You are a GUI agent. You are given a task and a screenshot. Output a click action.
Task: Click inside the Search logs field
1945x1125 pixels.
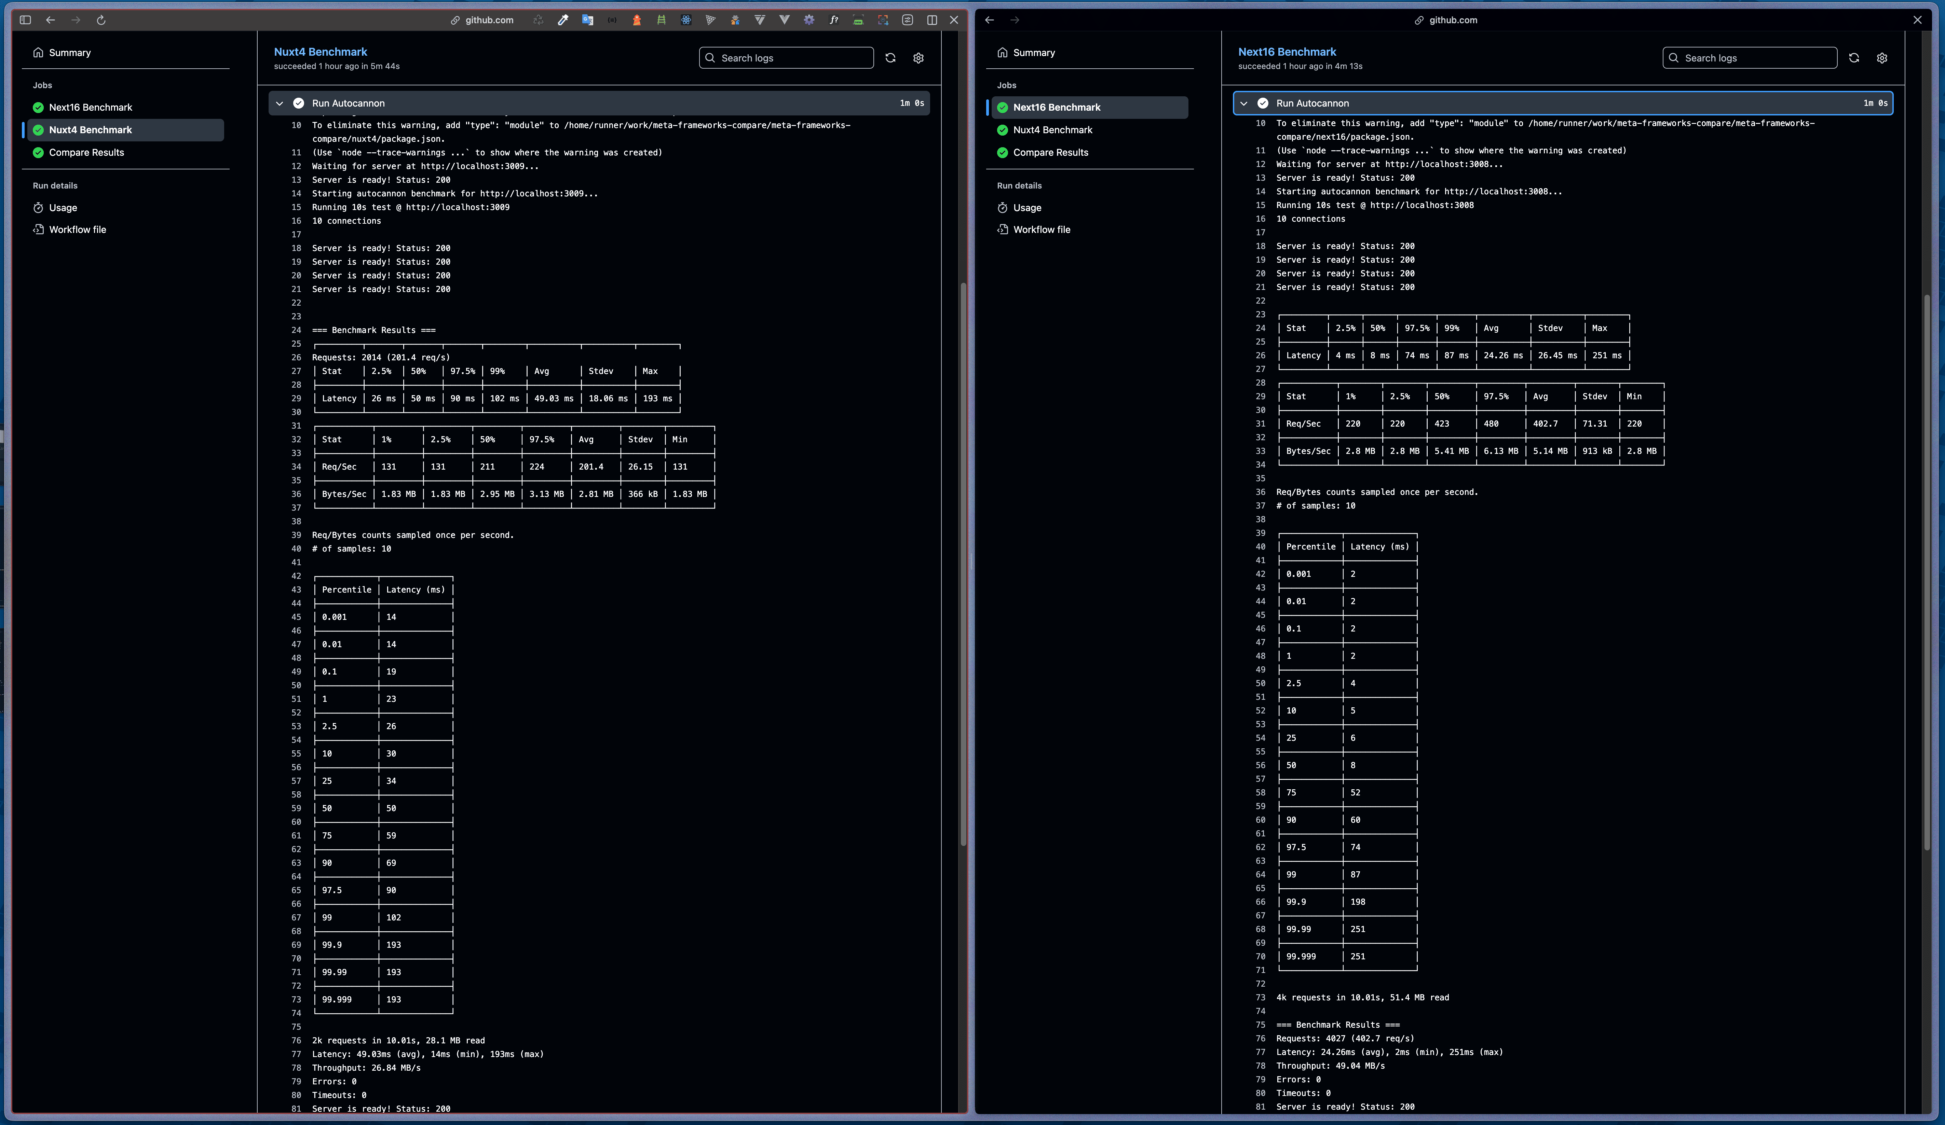click(x=787, y=58)
